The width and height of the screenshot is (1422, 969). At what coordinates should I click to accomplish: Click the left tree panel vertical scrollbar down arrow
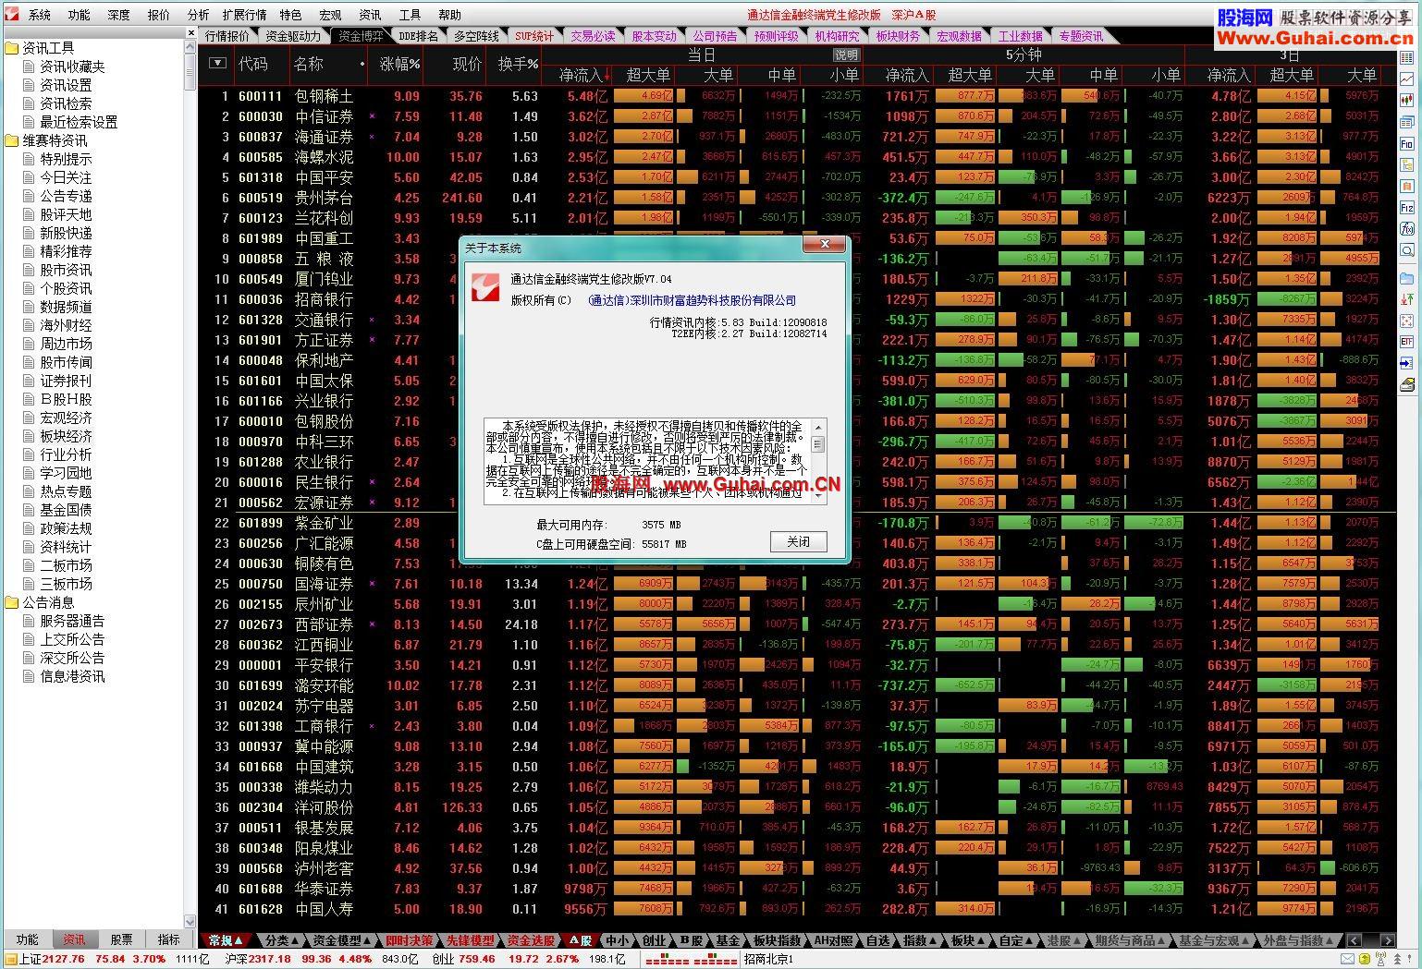(x=190, y=921)
